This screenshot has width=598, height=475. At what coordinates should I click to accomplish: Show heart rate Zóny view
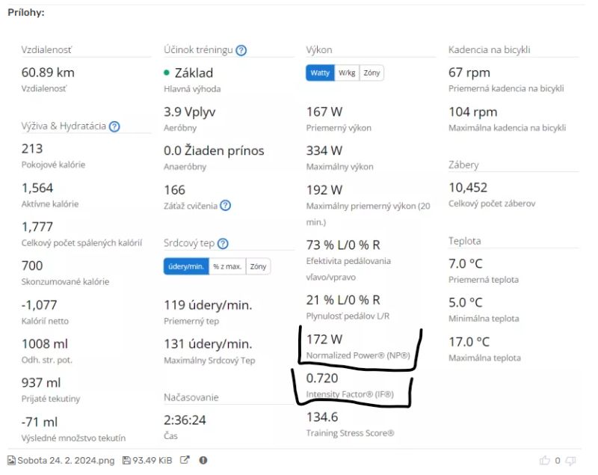coord(258,266)
